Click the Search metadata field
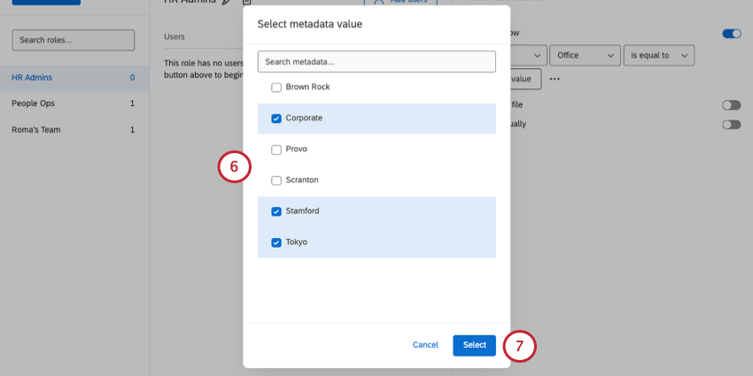 tap(376, 62)
